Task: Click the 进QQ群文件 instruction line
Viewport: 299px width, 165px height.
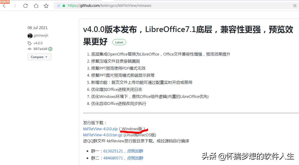Action: [136, 141]
